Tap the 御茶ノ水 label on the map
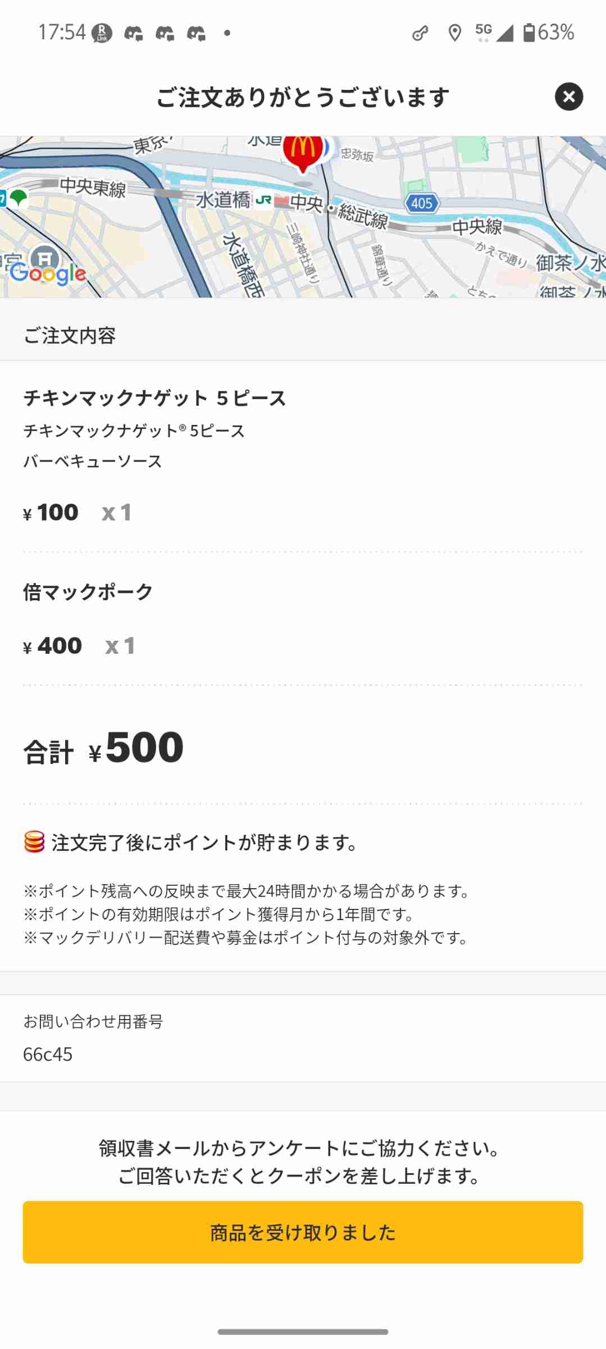 point(569,262)
